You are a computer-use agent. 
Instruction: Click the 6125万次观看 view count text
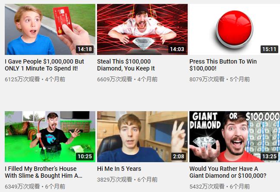(22, 79)
